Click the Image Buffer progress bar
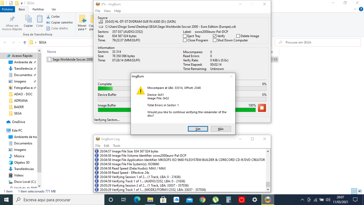The height and width of the screenshot is (205, 364). 177,110
